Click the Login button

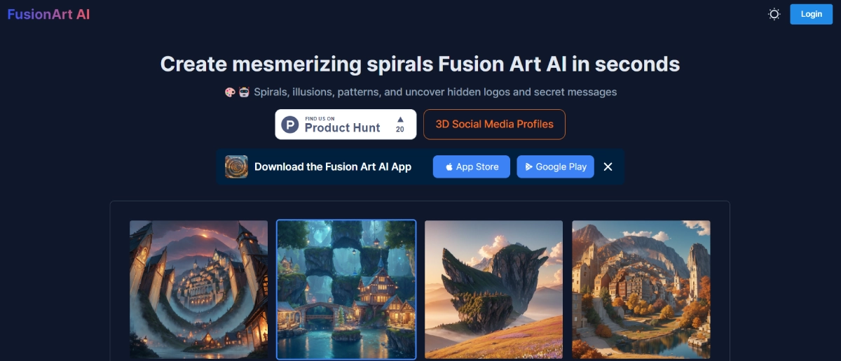(811, 14)
